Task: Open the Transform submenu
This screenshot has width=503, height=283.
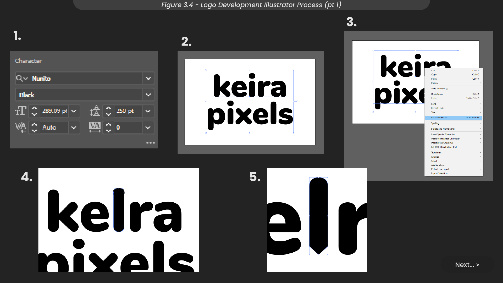Action: [454, 153]
